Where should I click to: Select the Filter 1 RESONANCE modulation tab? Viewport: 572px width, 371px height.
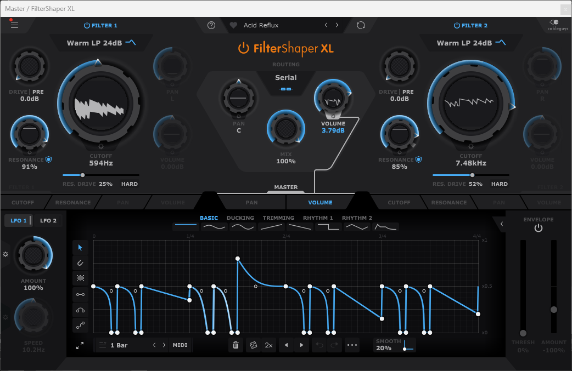(x=73, y=202)
